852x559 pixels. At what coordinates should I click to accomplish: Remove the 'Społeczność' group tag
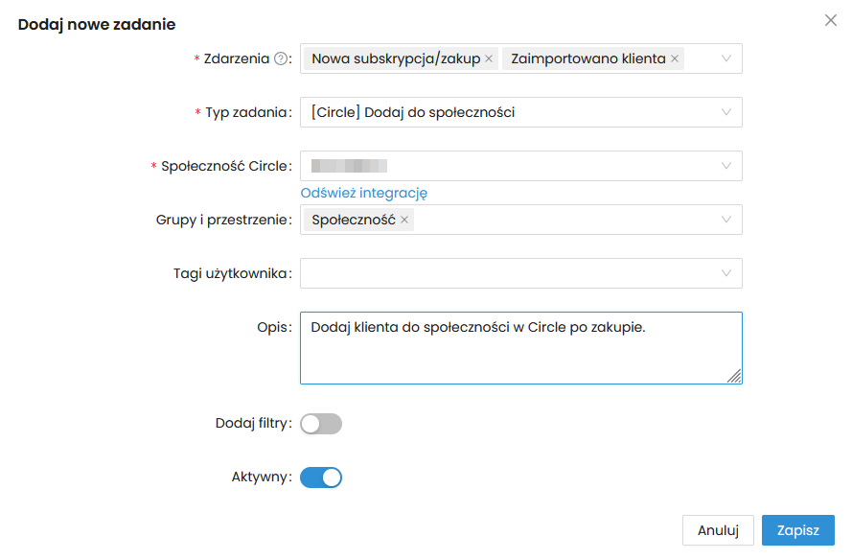(x=404, y=220)
